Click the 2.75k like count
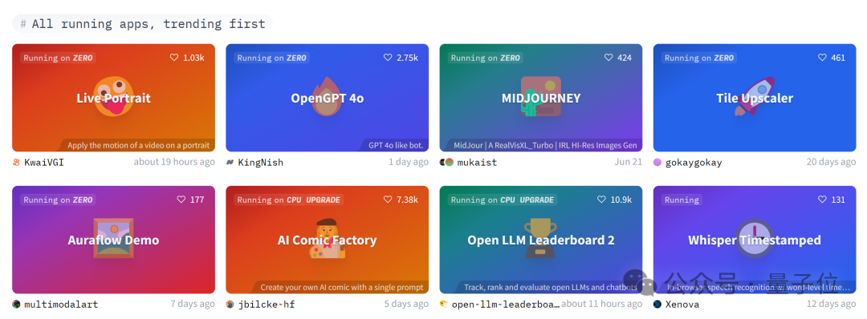 coord(408,58)
